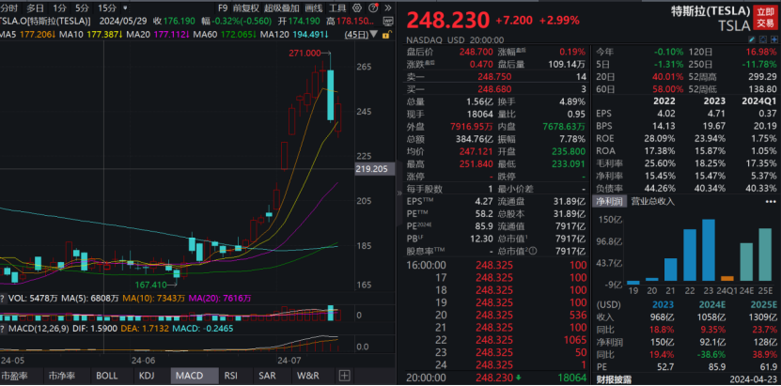Add stock to watchlist plus icon
Viewport: 781px width, 386px height.
[773, 39]
